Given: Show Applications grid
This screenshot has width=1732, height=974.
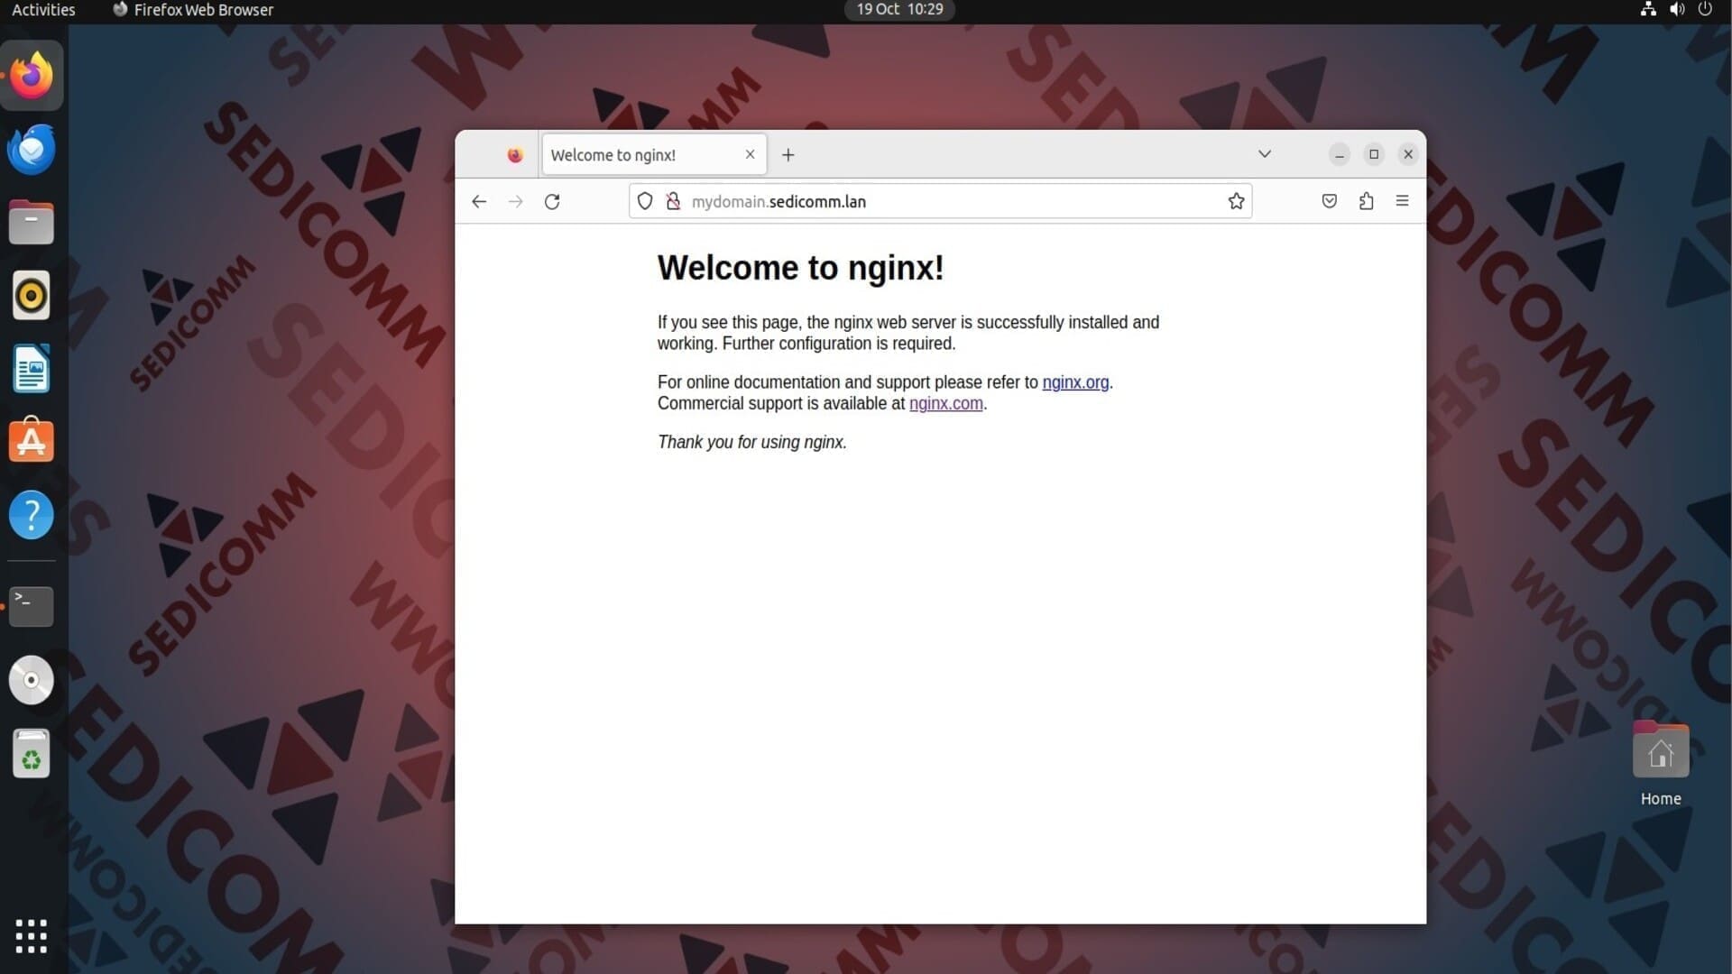Looking at the screenshot, I should pyautogui.click(x=32, y=936).
